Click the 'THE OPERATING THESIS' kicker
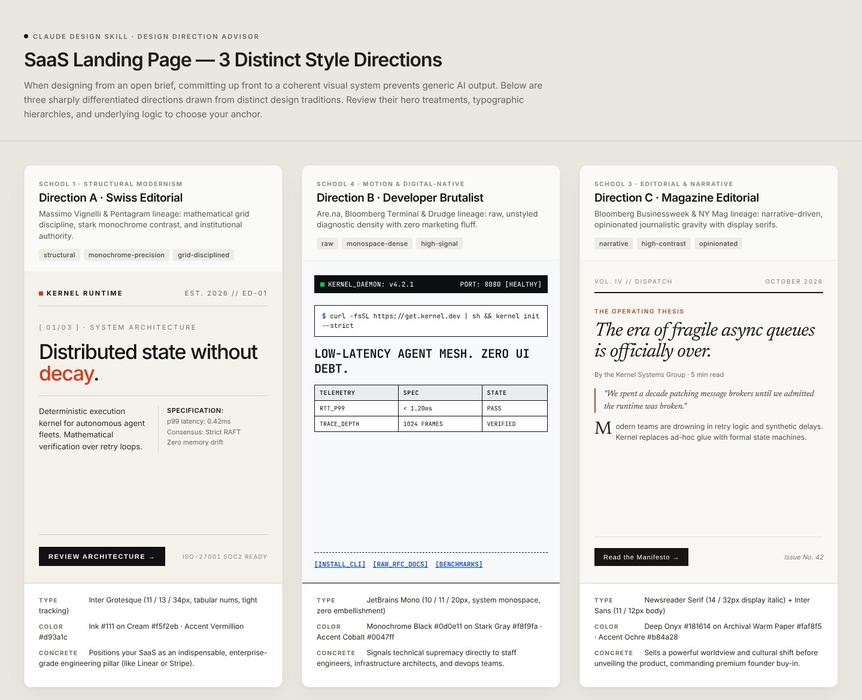The height and width of the screenshot is (700, 862). tap(639, 311)
